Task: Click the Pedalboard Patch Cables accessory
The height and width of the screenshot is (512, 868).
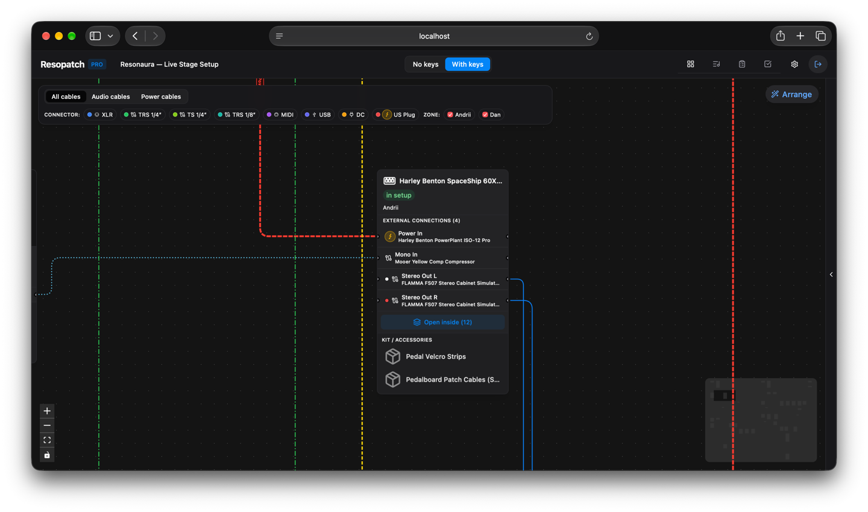Action: (x=442, y=379)
